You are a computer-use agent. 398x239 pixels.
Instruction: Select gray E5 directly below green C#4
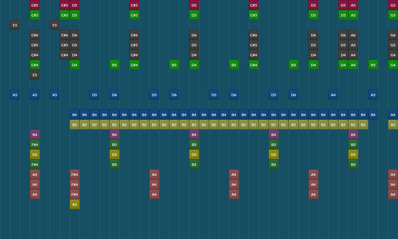(x=35, y=75)
